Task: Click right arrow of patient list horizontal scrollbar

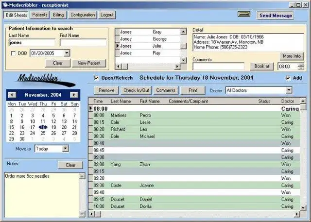Action: [177, 67]
